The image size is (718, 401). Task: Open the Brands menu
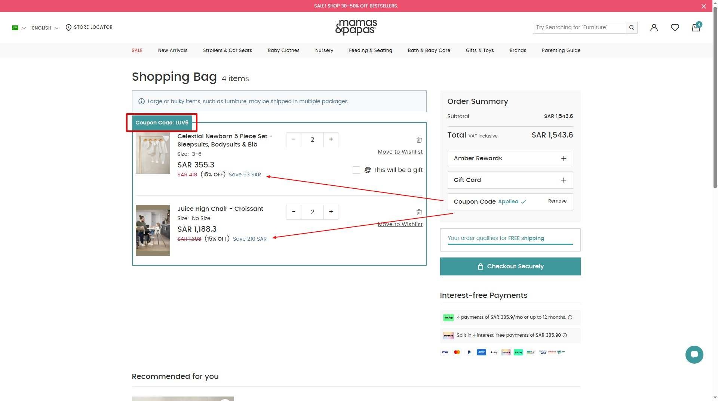coord(518,50)
